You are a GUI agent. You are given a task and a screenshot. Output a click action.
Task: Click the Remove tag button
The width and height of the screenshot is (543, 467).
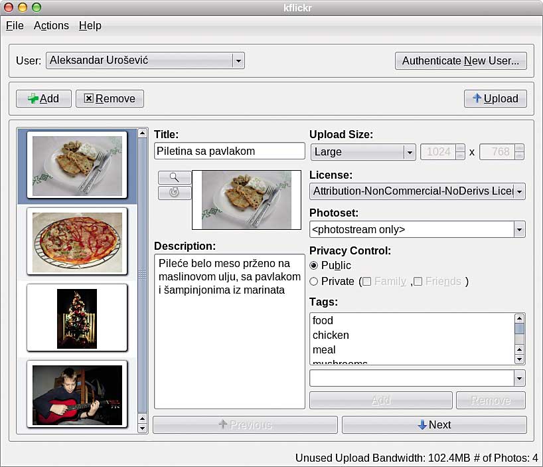coord(491,401)
